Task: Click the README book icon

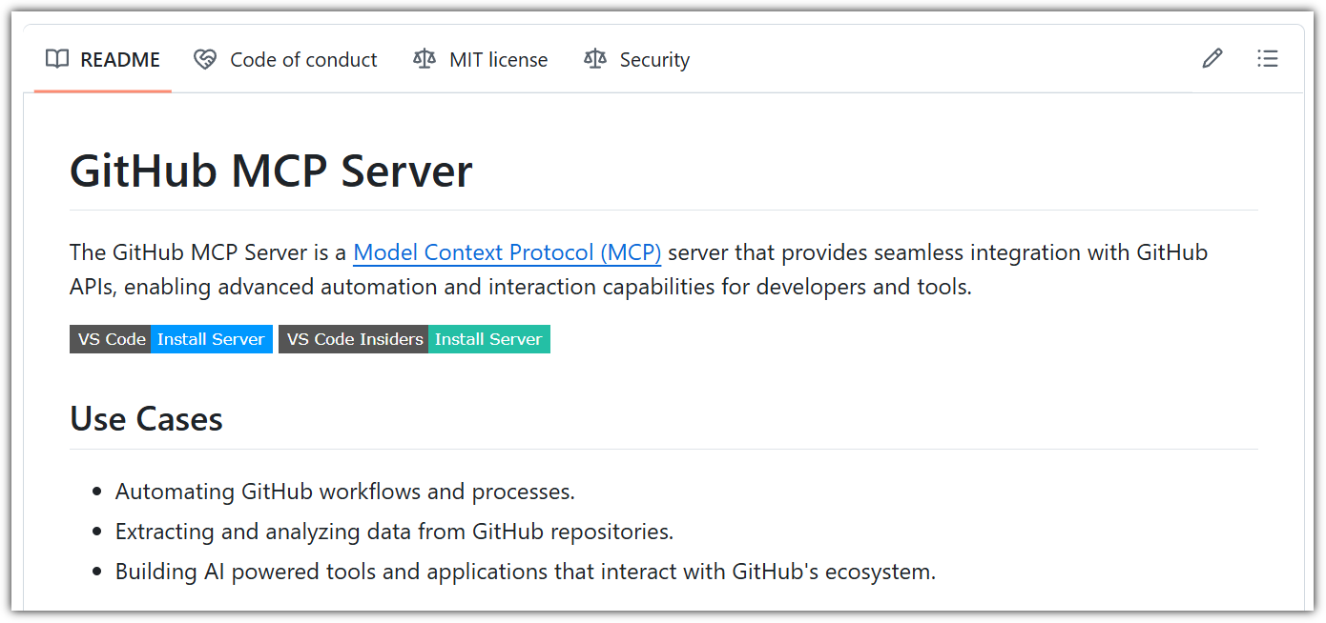Action: 57,59
